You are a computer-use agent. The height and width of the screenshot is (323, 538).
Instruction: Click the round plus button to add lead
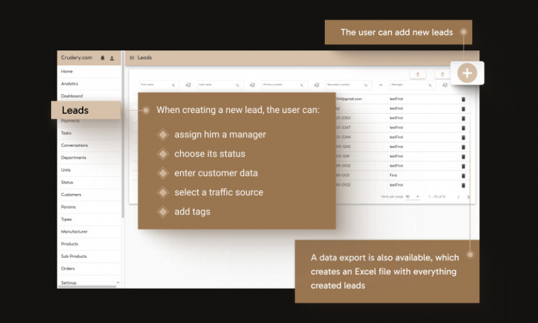[x=467, y=73]
